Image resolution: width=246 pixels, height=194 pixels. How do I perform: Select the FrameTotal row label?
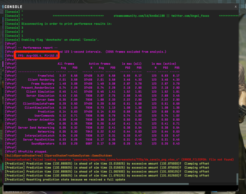(46, 76)
